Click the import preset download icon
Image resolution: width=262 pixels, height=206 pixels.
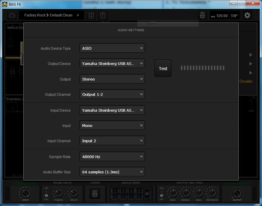[91, 15]
